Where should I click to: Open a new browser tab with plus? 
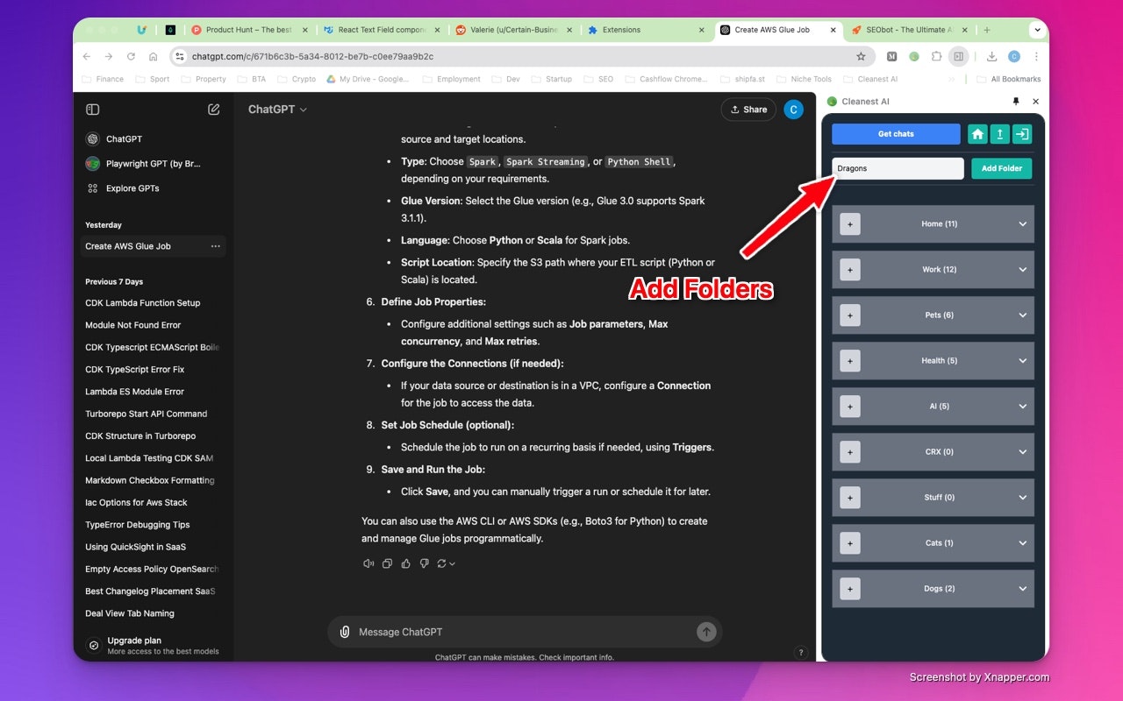point(987,30)
